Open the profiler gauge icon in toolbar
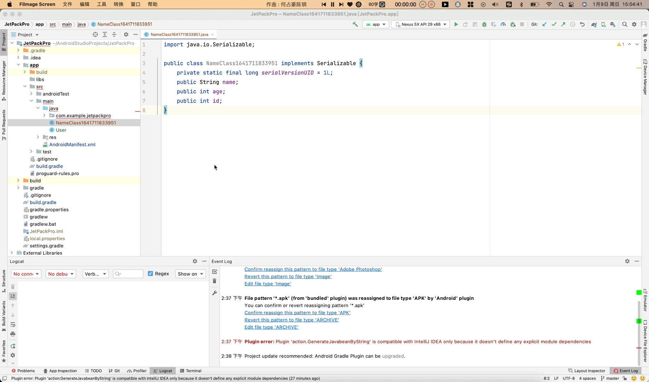 [503, 24]
